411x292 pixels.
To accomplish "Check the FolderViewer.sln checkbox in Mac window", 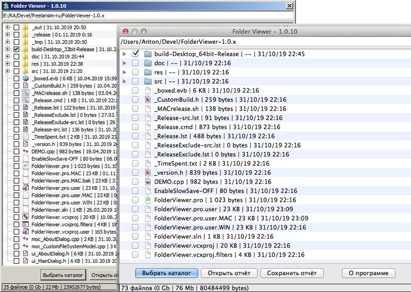I will pos(135,236).
